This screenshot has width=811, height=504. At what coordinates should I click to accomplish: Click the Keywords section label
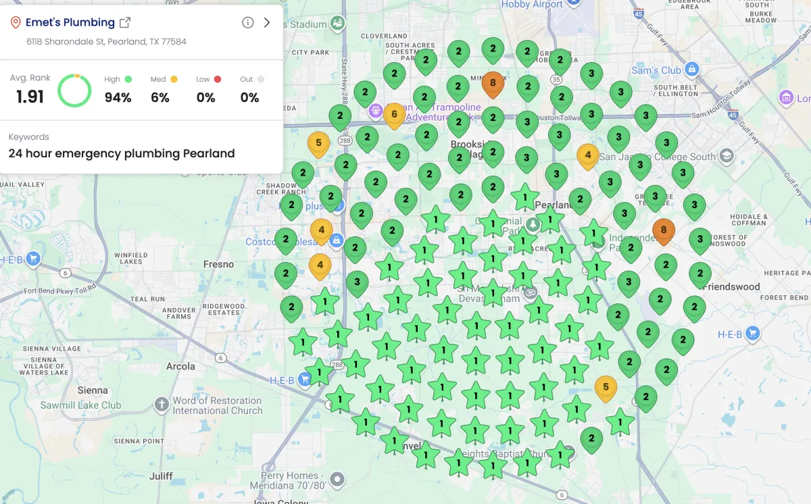(29, 136)
